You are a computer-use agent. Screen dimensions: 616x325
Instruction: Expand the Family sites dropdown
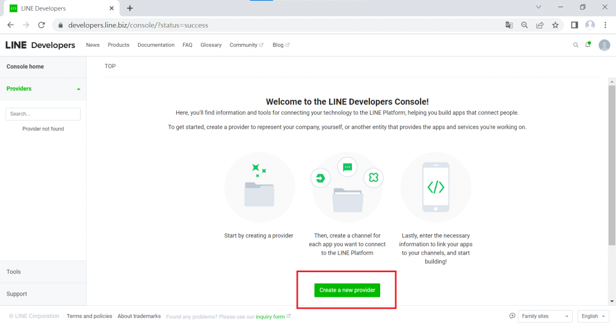click(545, 316)
